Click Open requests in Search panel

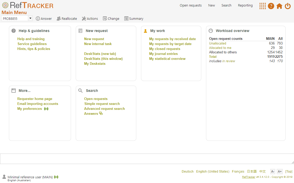click(x=96, y=99)
